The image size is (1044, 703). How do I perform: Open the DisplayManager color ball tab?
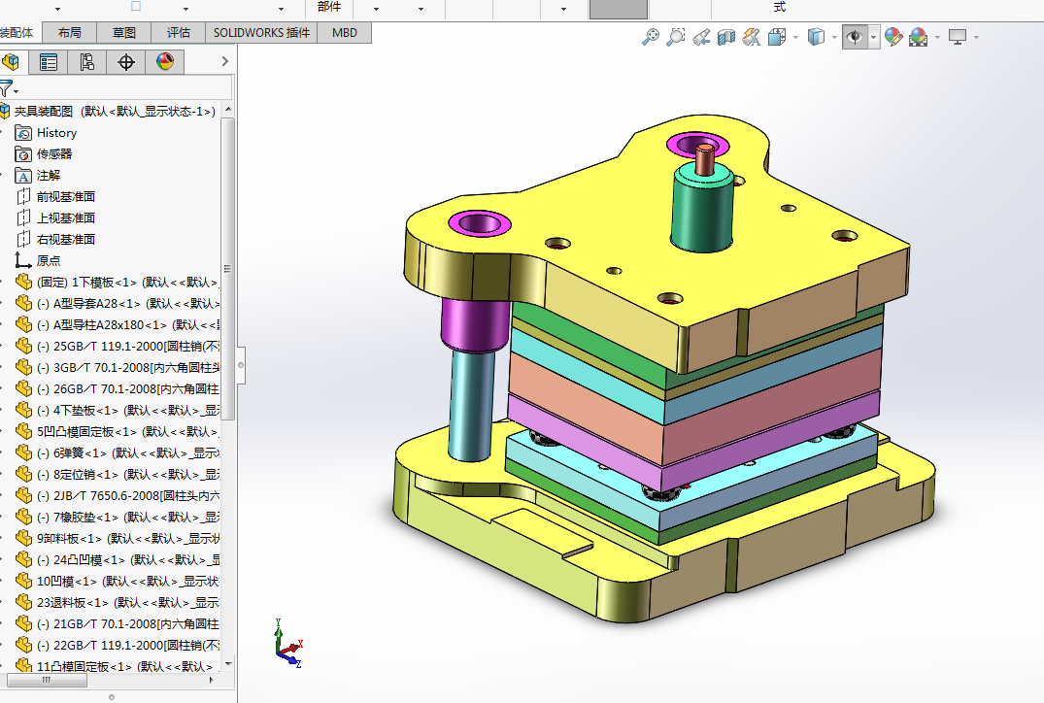pyautogui.click(x=164, y=62)
